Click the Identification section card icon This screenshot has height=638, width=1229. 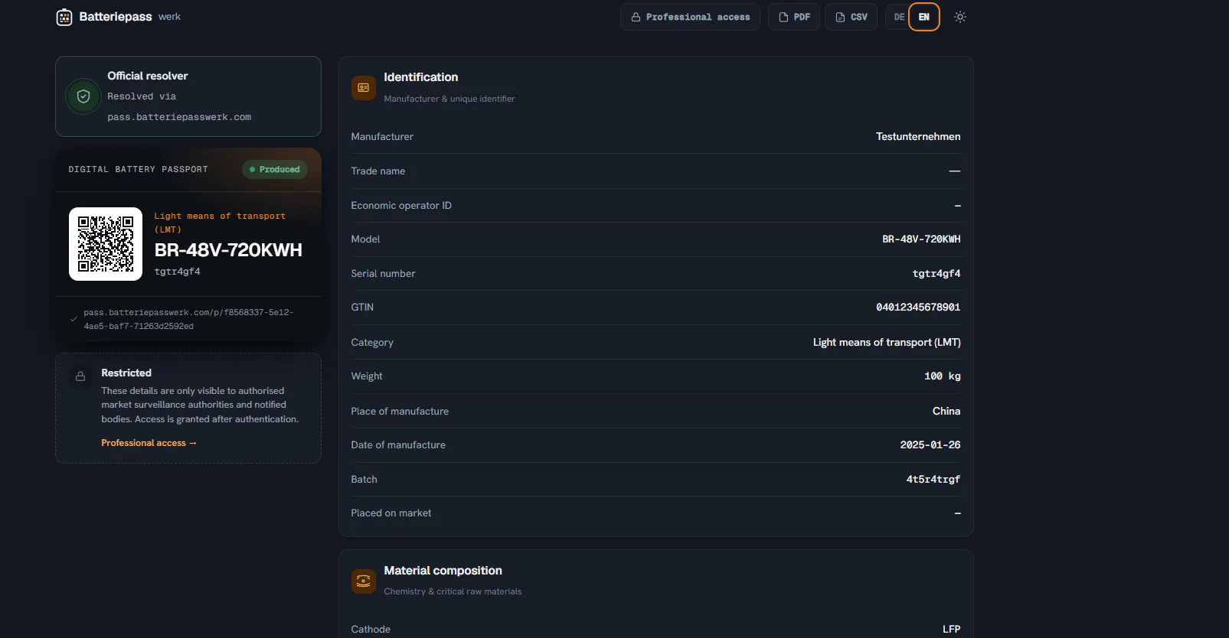364,87
